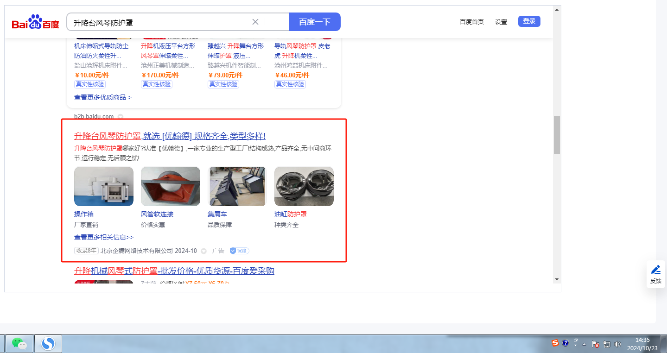Open 查看更多优质商品 link
Viewport: 667px width, 353px height.
point(103,97)
